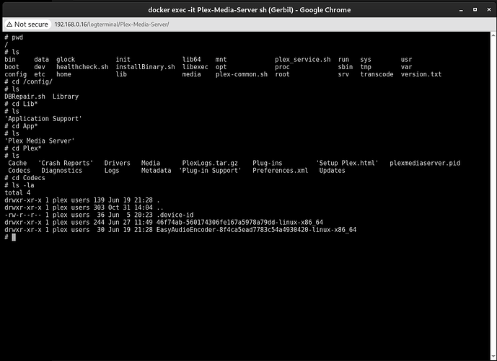Click the 'ls -la' command line
The image size is (497, 361).
(19, 185)
